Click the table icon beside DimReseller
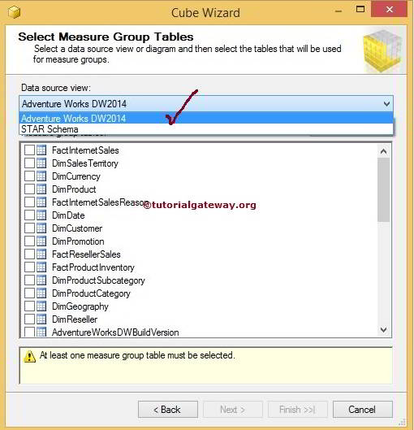Viewport: 414px width, 430px height. point(41,319)
